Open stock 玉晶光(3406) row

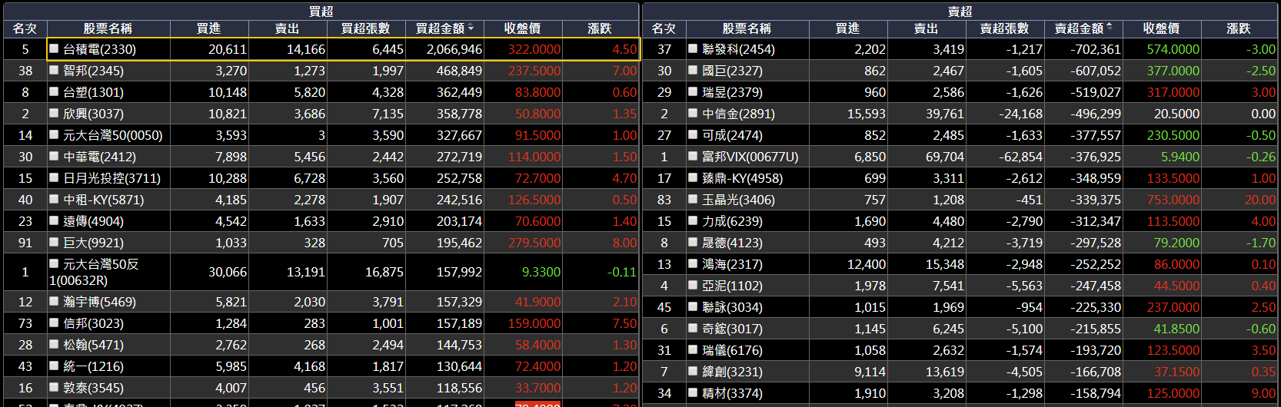[960, 199]
